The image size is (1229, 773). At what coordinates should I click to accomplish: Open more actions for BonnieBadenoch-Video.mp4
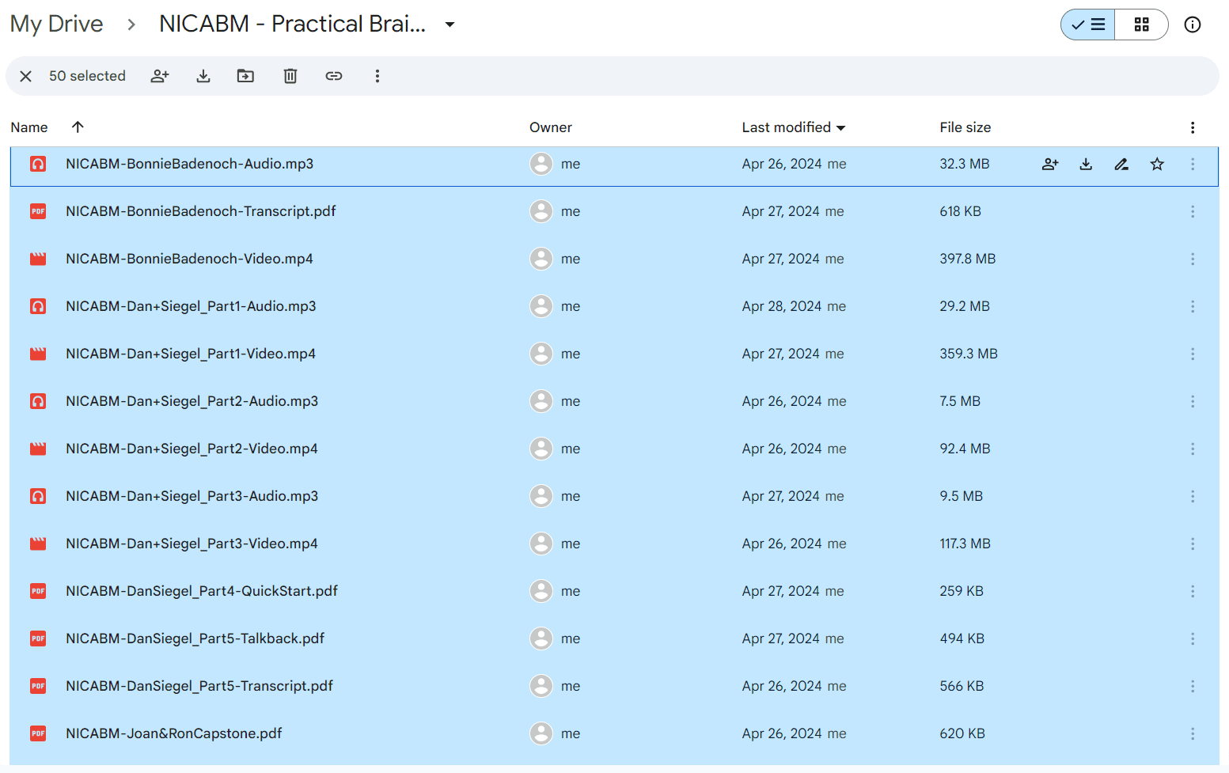pos(1193,259)
